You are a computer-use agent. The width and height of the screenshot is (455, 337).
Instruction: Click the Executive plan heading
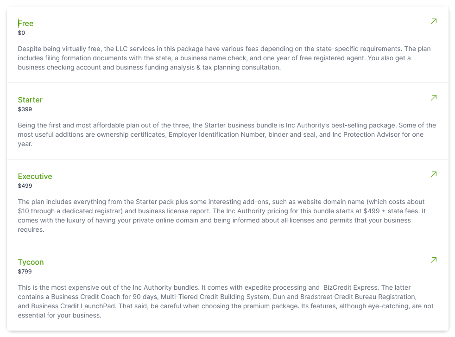[35, 176]
